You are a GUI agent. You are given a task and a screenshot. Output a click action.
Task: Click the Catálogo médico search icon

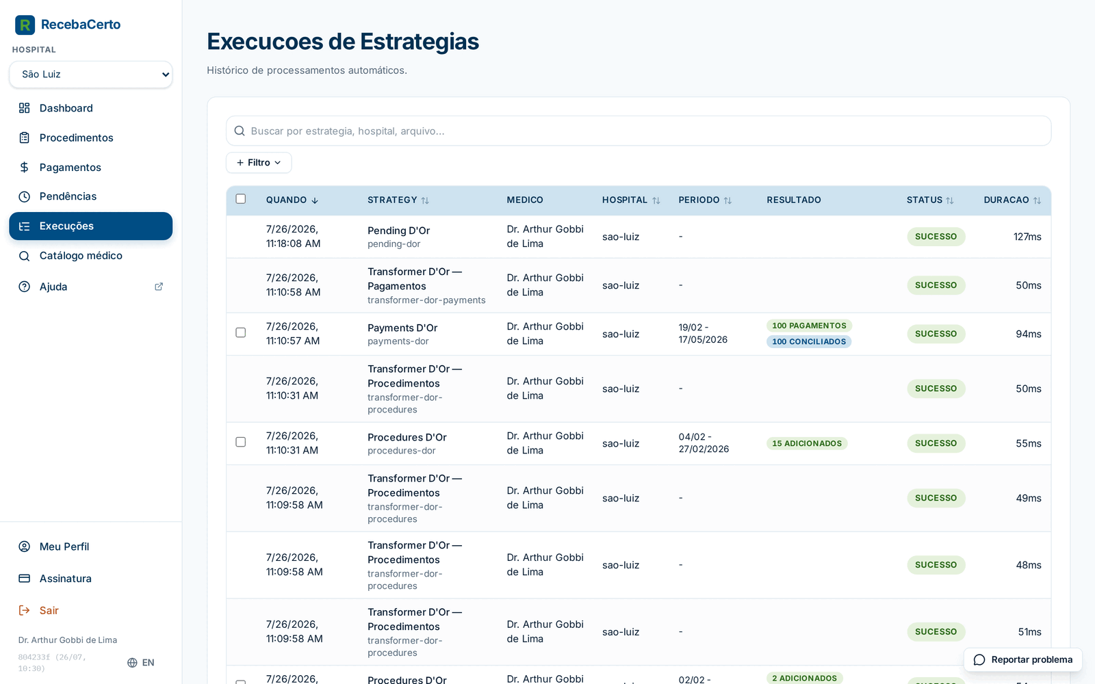click(25, 256)
